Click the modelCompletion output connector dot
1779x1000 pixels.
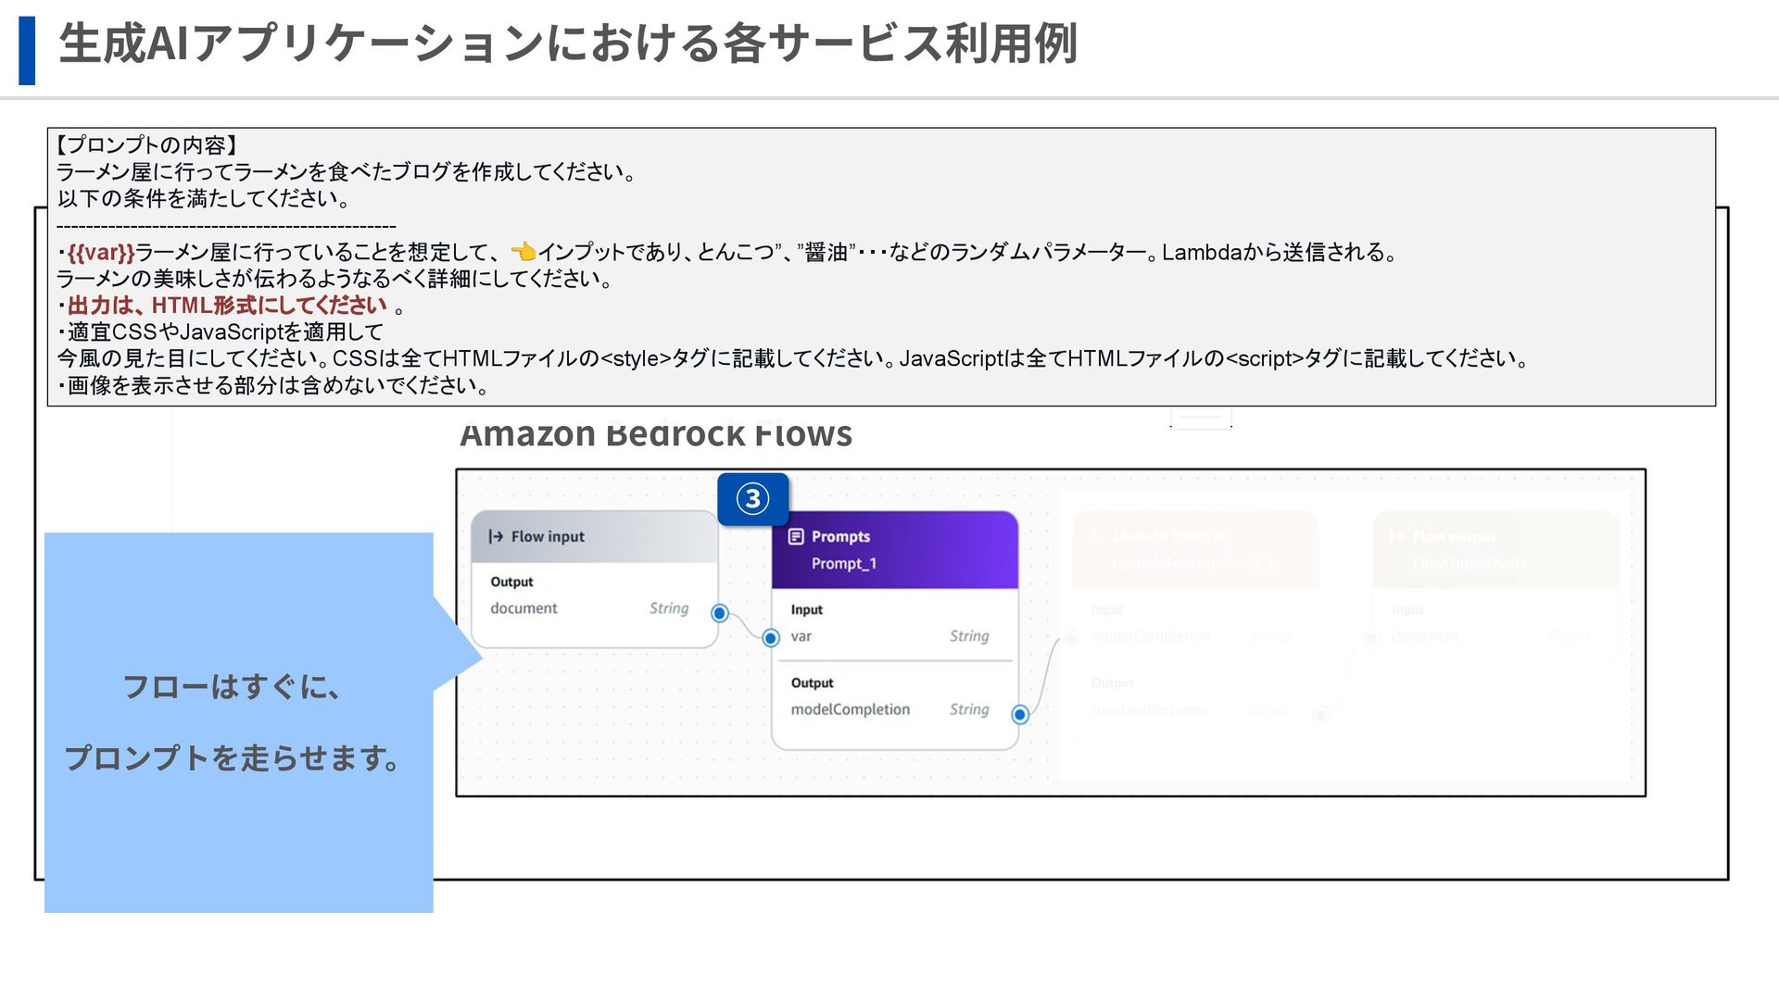click(x=1019, y=714)
